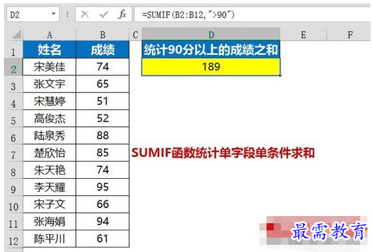Select row 6 header
This screenshot has height=252, width=372.
tap(14, 135)
